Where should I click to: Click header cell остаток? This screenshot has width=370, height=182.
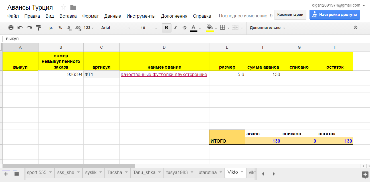tap(335, 61)
